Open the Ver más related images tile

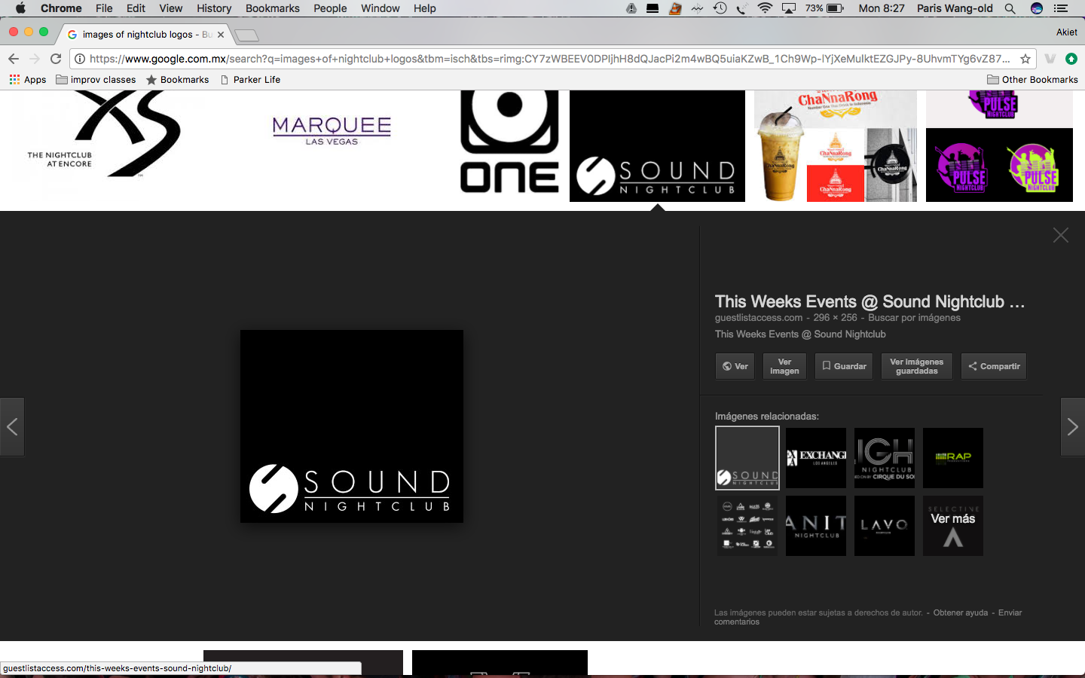(x=952, y=526)
